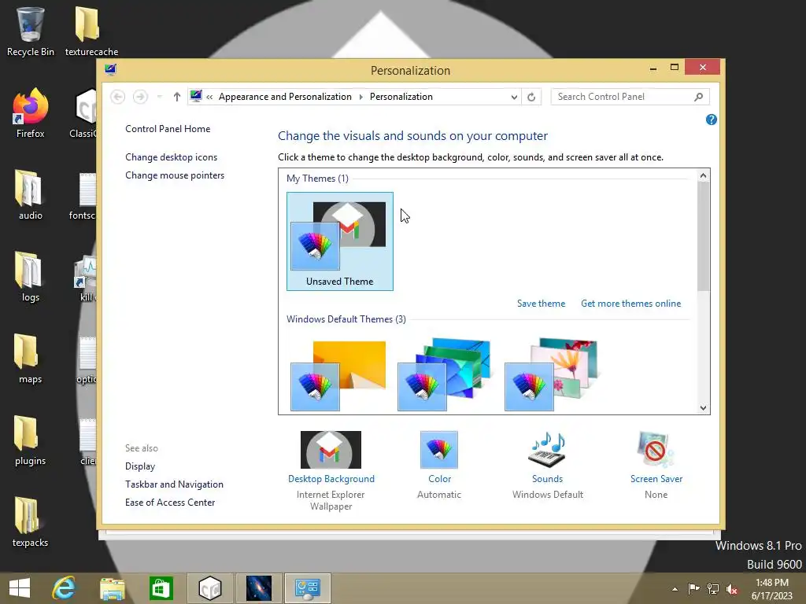Image resolution: width=806 pixels, height=604 pixels.
Task: Click the blue Help question mark icon
Action: point(712,120)
